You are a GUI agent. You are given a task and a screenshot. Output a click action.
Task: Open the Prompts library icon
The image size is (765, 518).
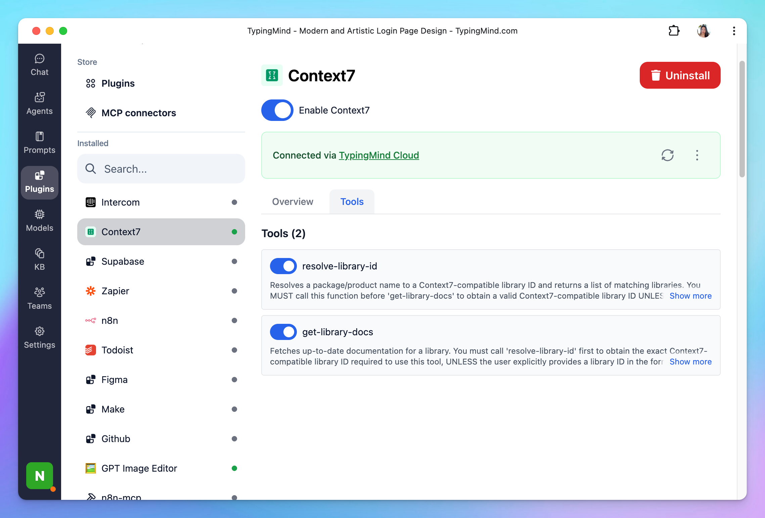pos(40,143)
